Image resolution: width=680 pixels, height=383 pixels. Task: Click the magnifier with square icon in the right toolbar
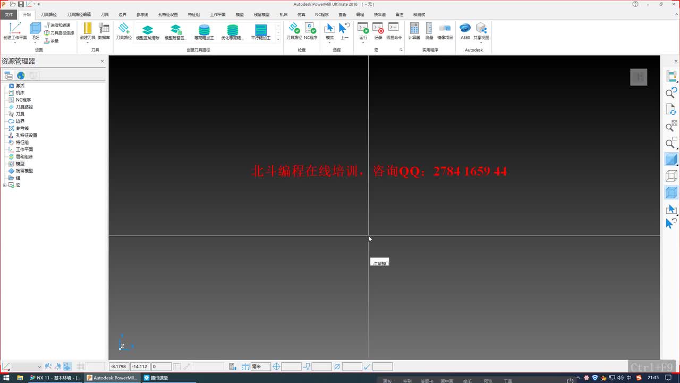[x=671, y=143]
